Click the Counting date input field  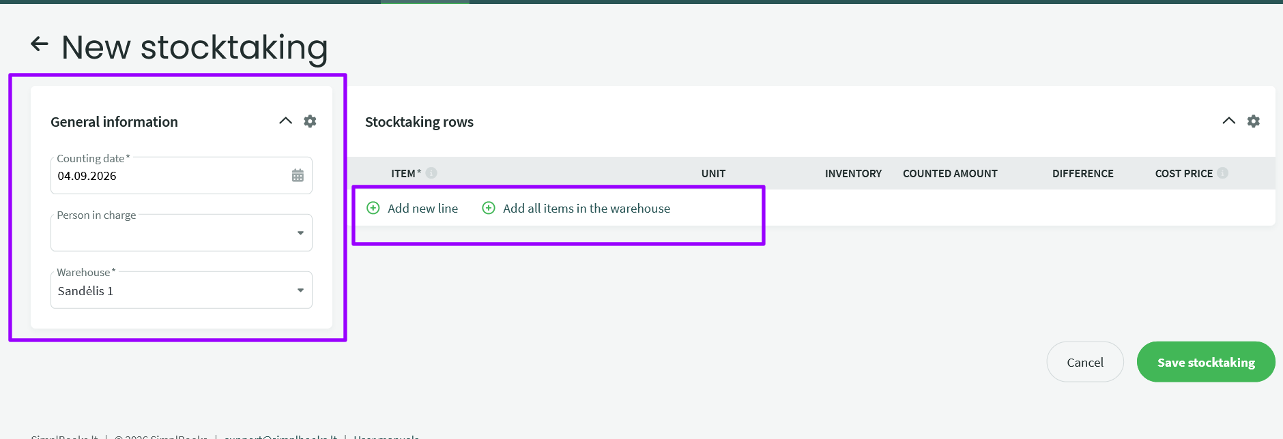pyautogui.click(x=182, y=176)
